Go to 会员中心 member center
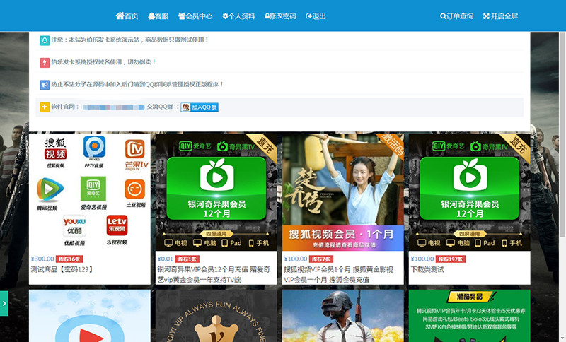The image size is (566, 342). (195, 16)
